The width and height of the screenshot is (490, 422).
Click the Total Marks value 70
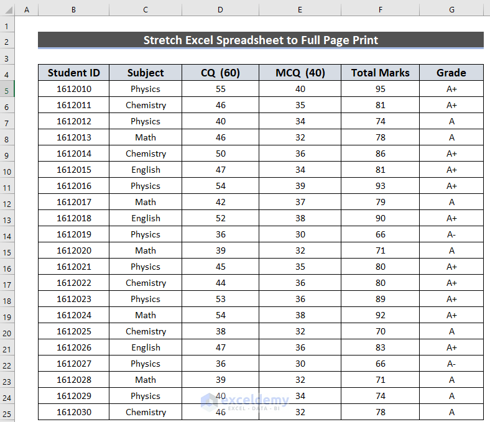381,331
